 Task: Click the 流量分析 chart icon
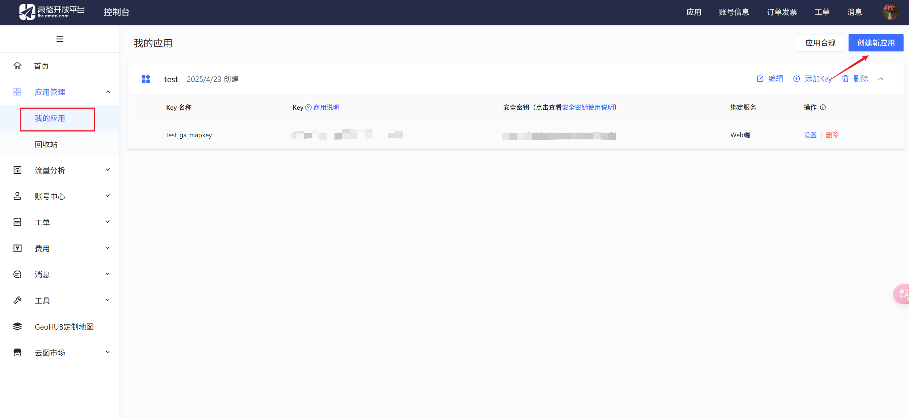coord(17,170)
